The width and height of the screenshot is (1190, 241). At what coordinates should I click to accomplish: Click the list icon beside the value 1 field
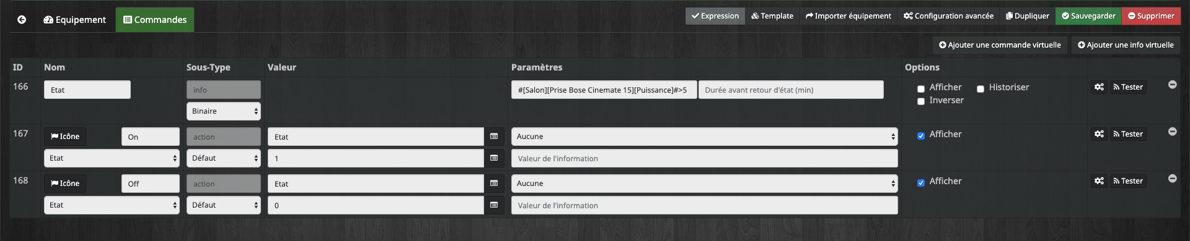point(494,158)
